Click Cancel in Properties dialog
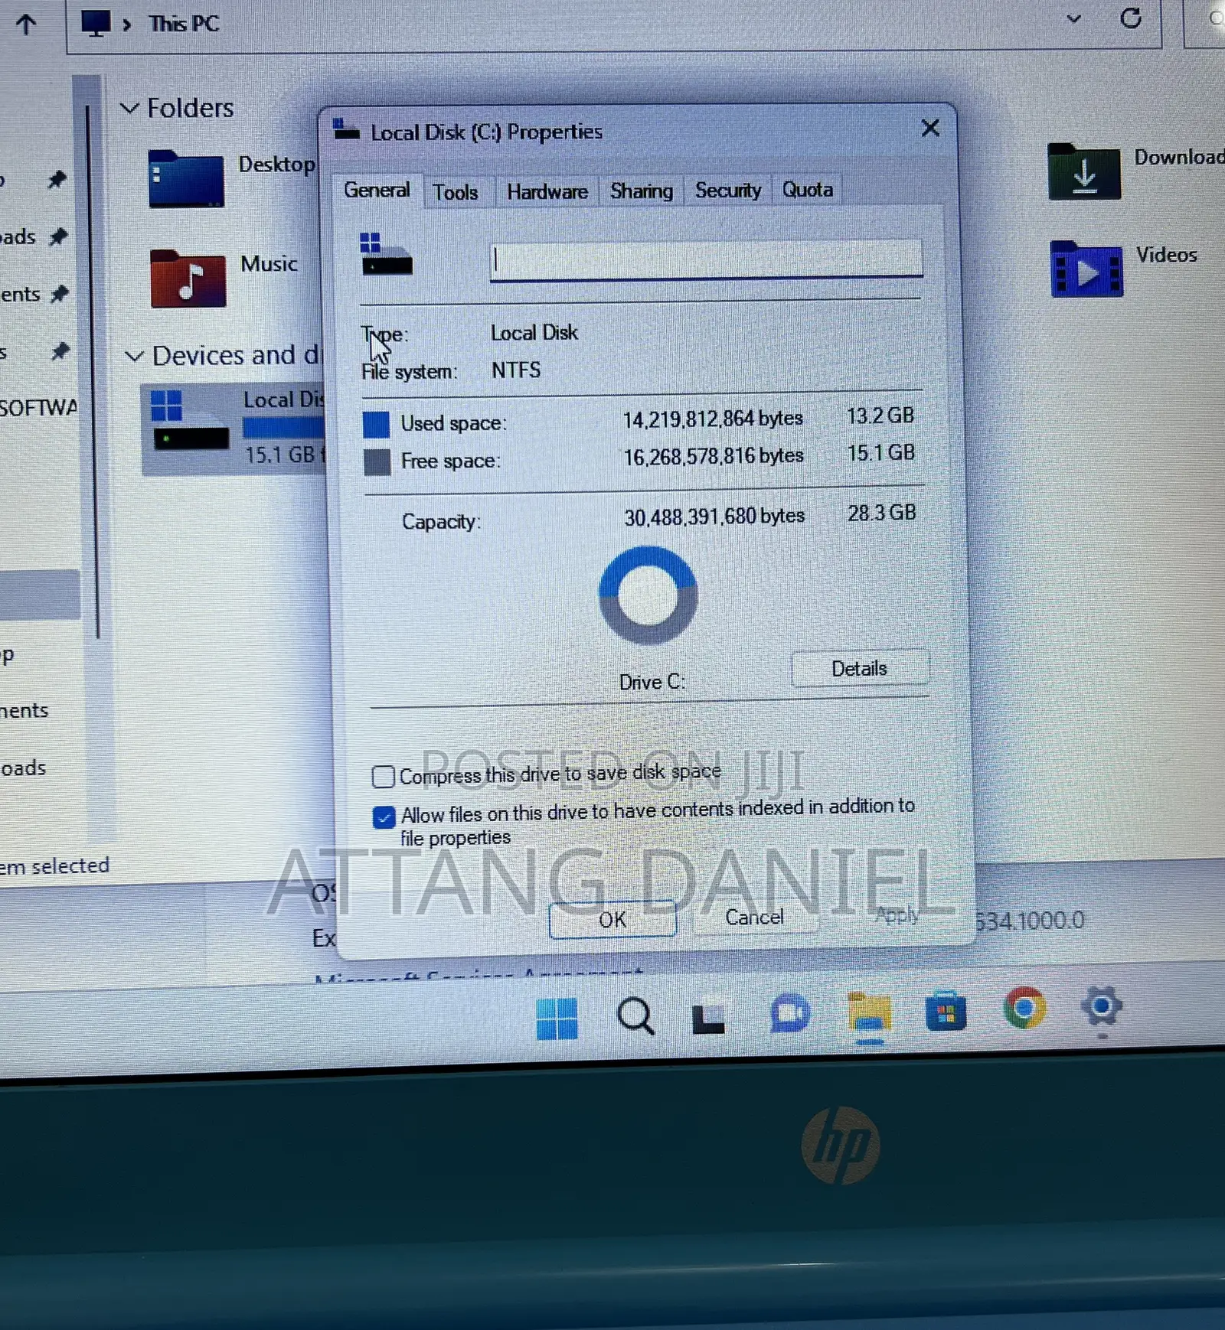The width and height of the screenshot is (1225, 1330). (x=754, y=917)
